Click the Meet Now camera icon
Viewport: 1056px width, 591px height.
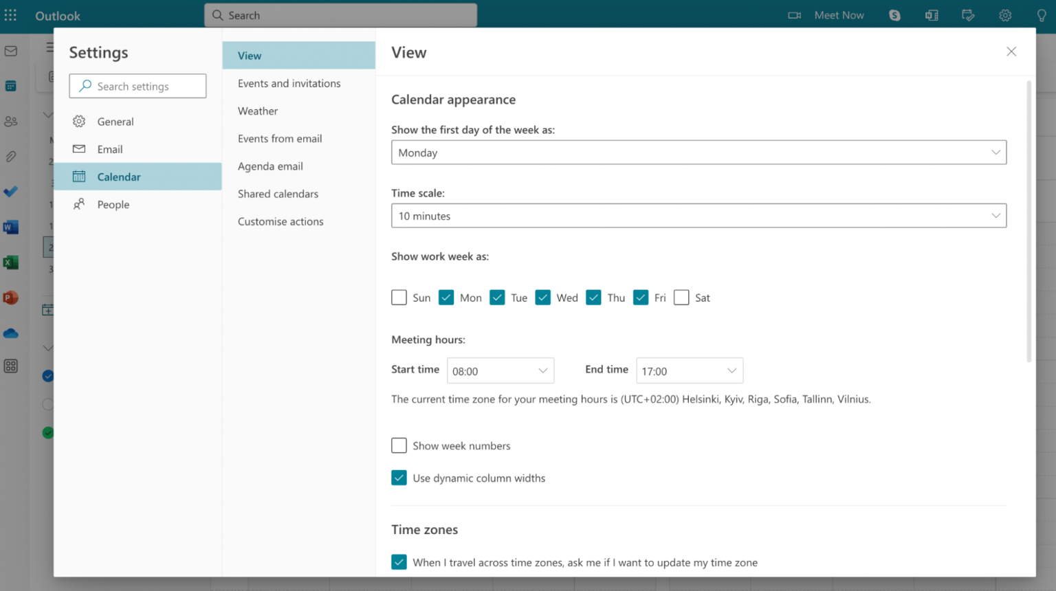click(794, 15)
